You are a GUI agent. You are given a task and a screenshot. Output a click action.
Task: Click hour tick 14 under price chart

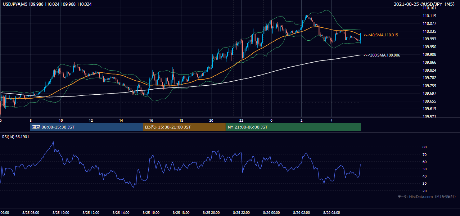121,121
